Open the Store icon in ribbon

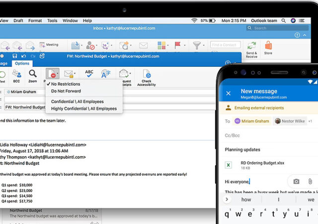pos(268,47)
